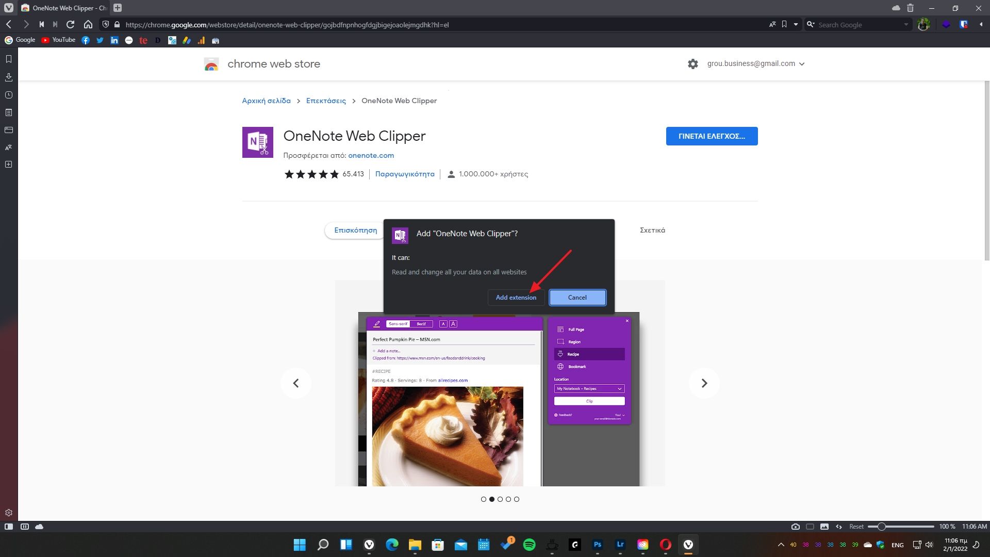The height and width of the screenshot is (557, 990).
Task: Toggle images display in the status bar
Action: 824,527
